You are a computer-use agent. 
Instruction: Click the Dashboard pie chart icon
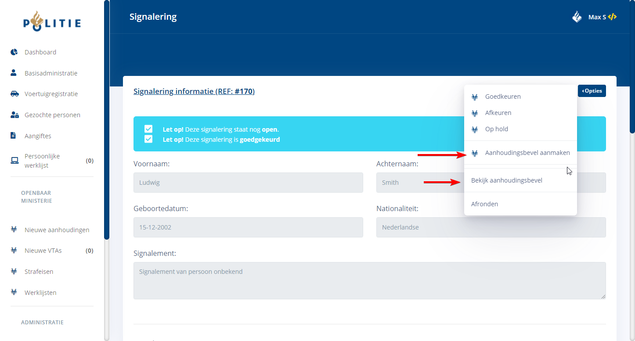pos(14,52)
